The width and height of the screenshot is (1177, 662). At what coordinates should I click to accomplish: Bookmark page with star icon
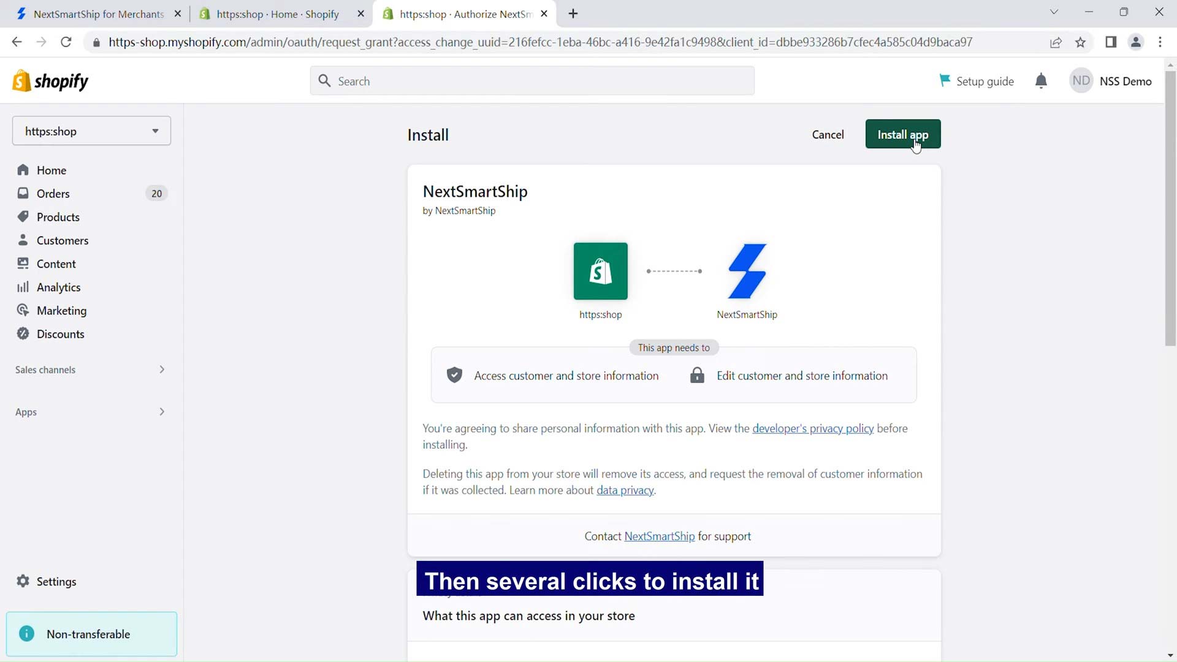tap(1080, 42)
